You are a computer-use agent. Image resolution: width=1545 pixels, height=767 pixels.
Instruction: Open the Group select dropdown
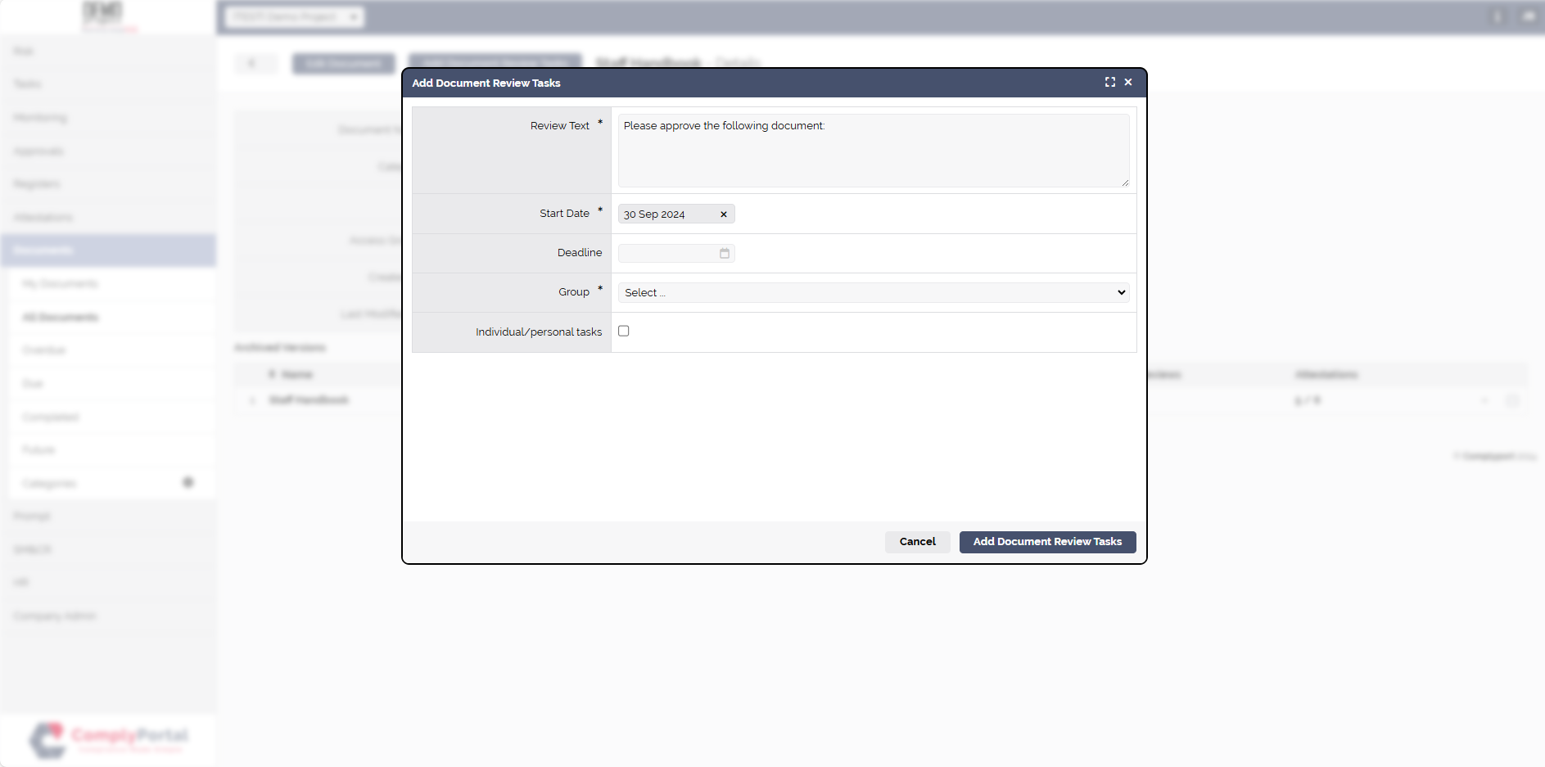873,293
